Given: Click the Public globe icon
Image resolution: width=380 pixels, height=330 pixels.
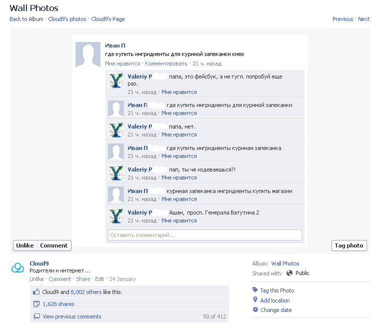Looking at the screenshot, I should click(x=289, y=273).
